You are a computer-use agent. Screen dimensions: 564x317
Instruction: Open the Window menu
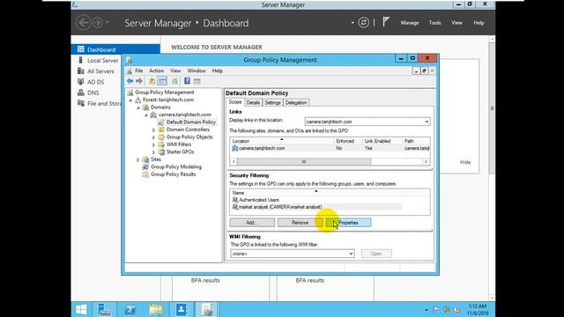coord(197,70)
